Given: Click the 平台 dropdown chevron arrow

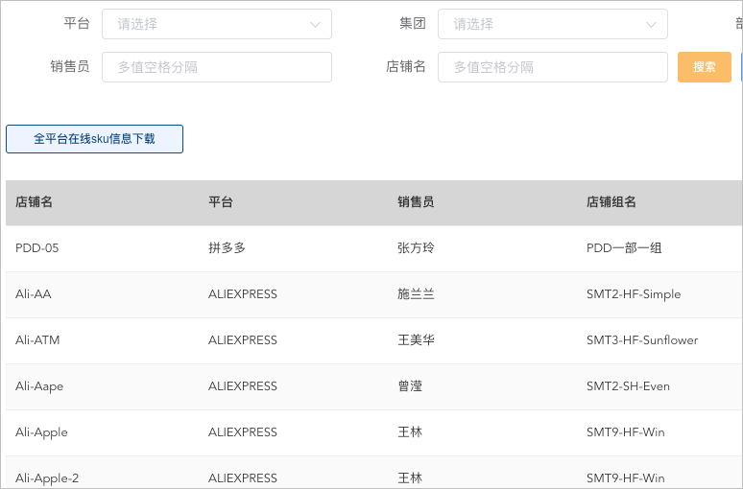Looking at the screenshot, I should [315, 25].
